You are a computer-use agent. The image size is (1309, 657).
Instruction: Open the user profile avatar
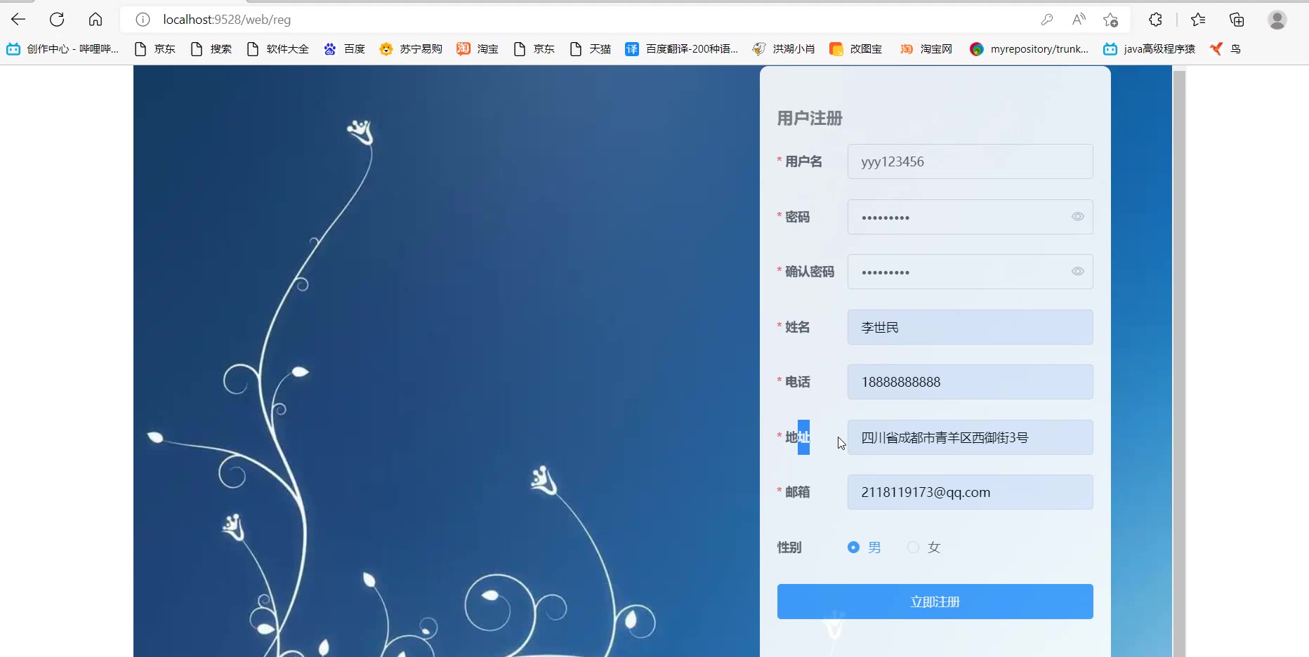(1277, 20)
